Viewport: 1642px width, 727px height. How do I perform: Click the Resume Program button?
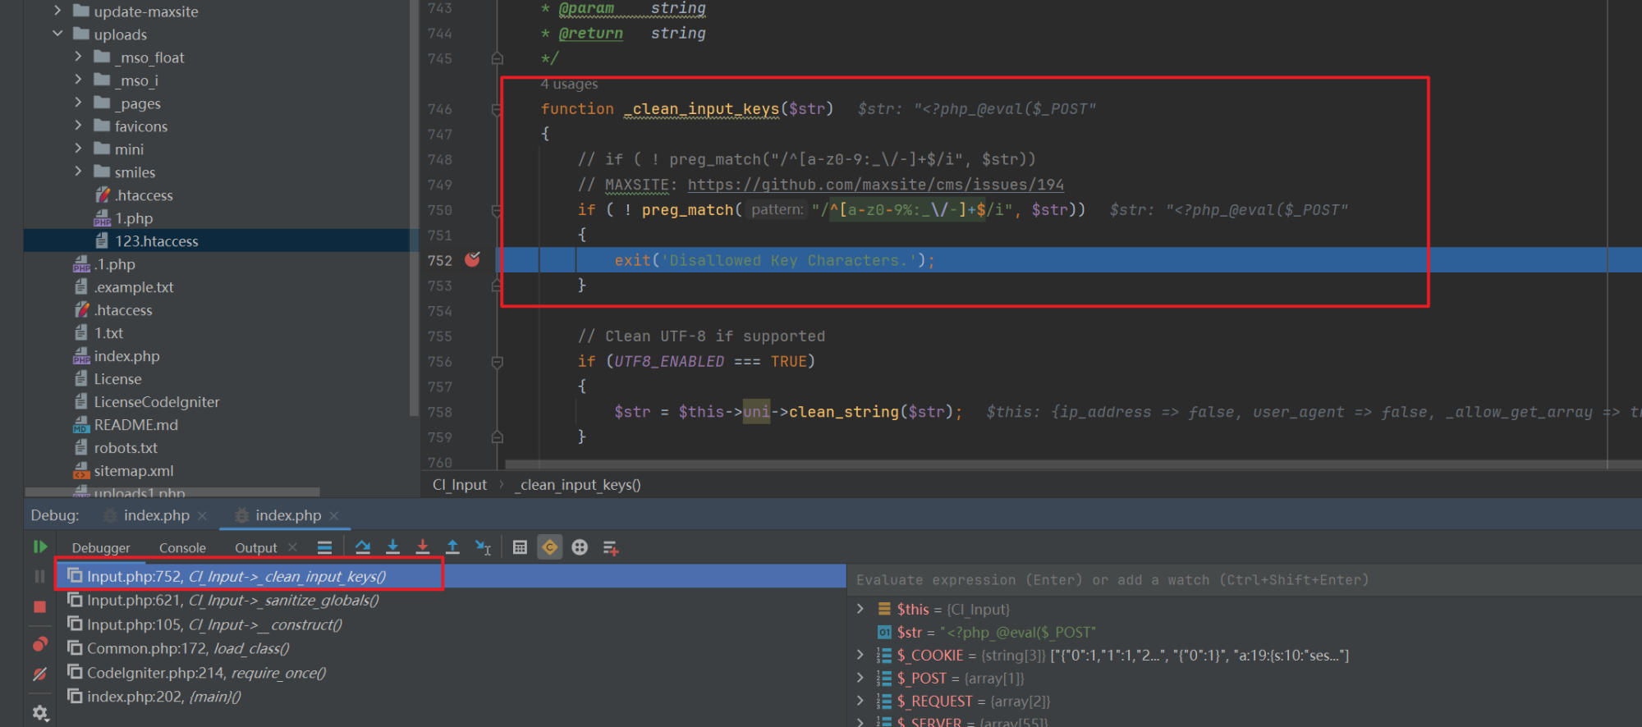tap(39, 547)
